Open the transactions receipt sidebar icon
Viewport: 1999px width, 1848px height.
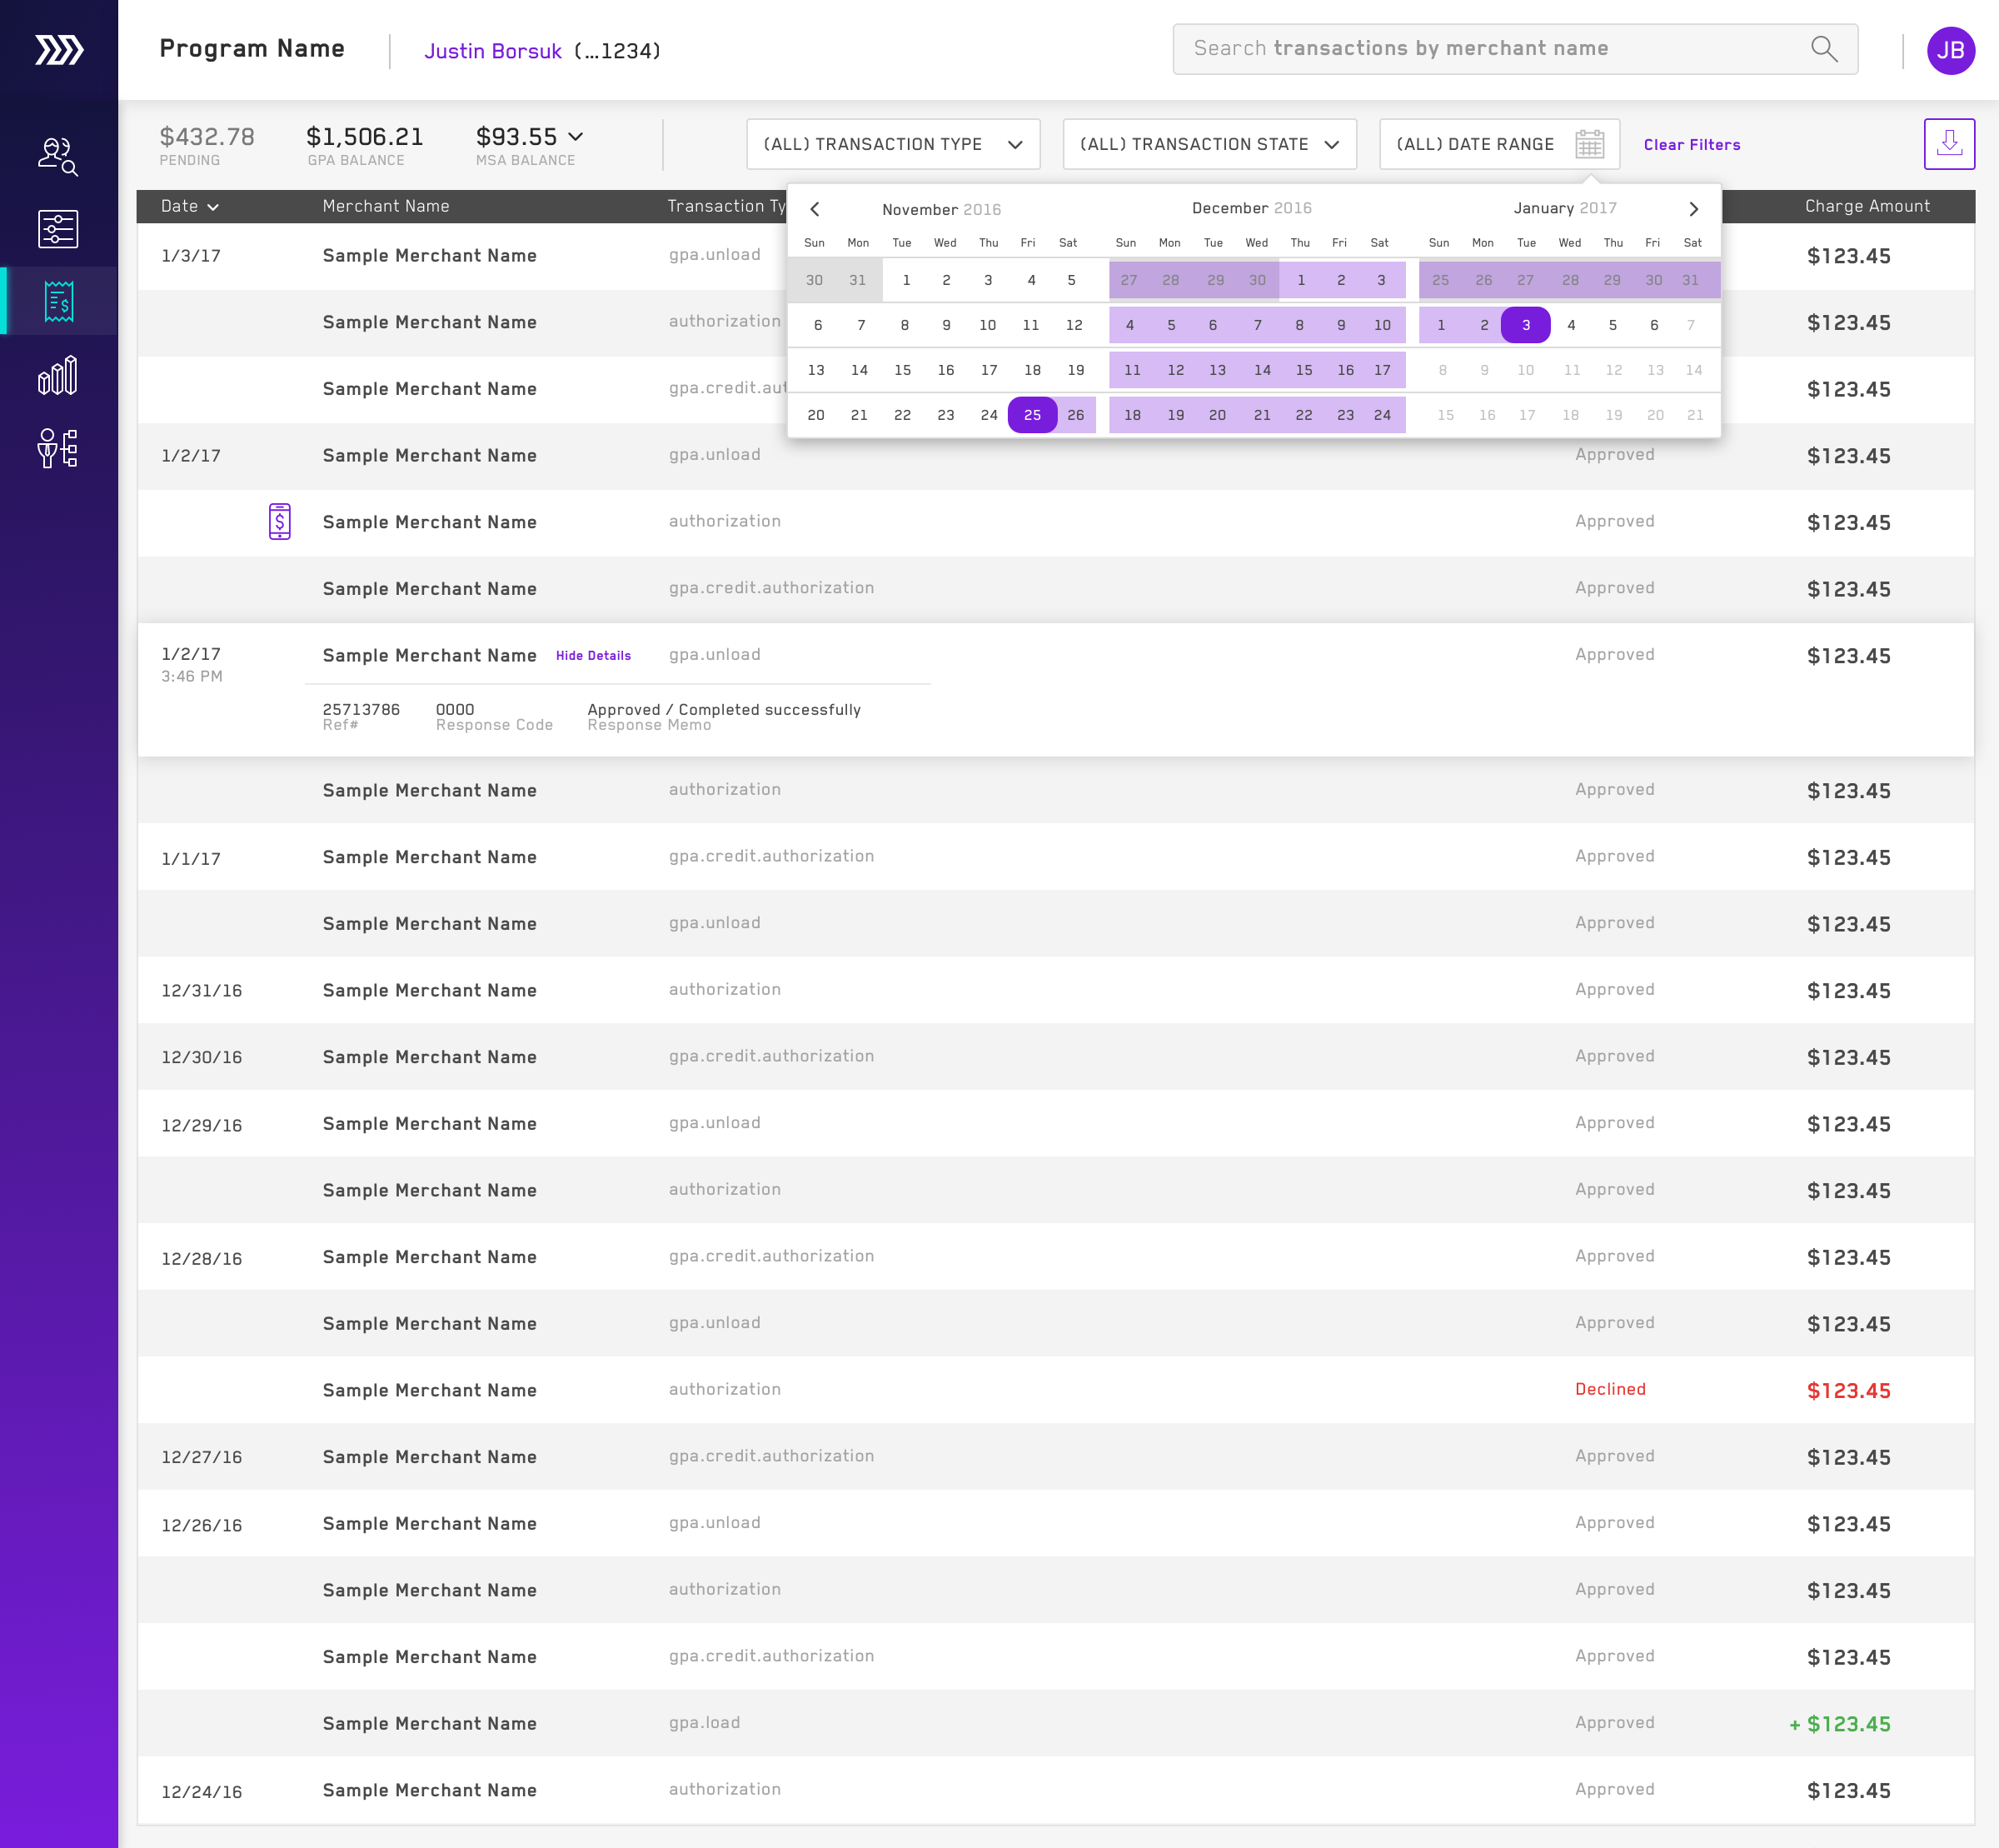coord(58,301)
